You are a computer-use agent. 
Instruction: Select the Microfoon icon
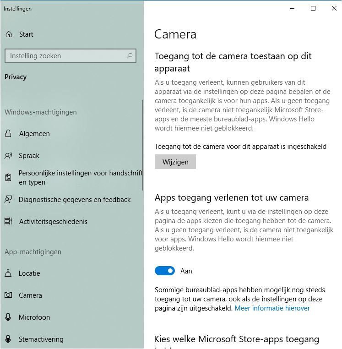(x=8, y=317)
